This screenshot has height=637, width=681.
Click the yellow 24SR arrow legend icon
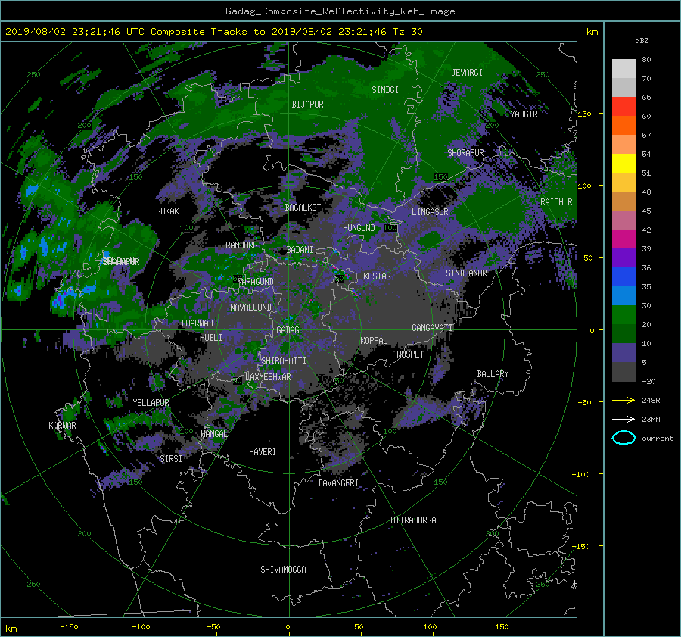click(x=623, y=400)
